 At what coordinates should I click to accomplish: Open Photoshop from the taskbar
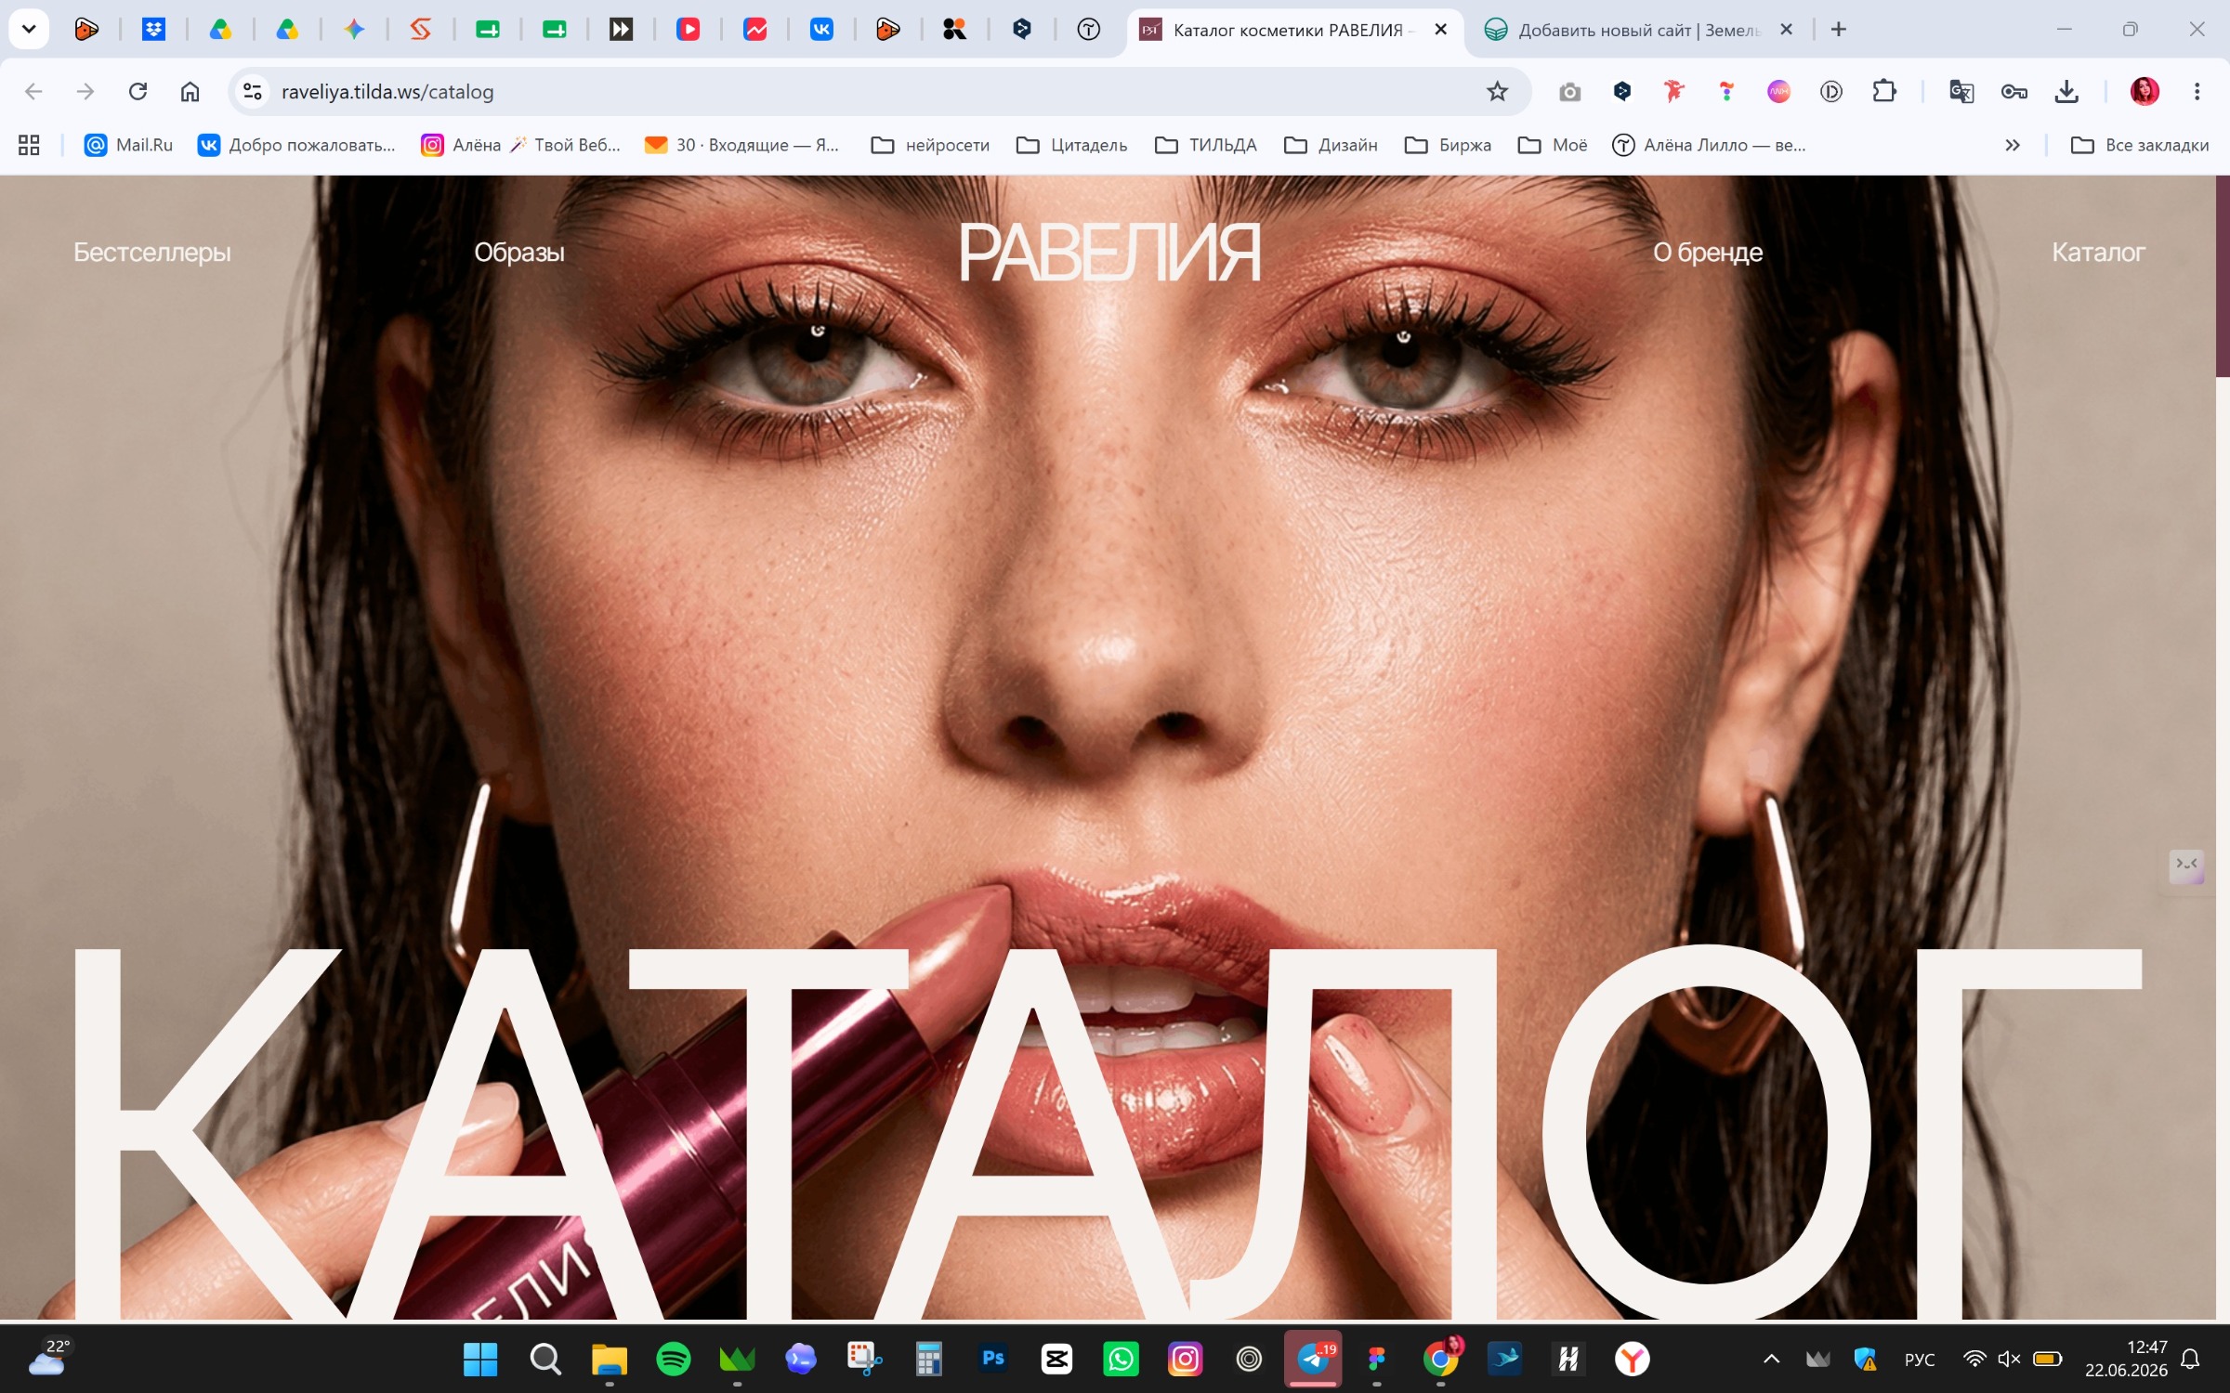click(x=993, y=1360)
